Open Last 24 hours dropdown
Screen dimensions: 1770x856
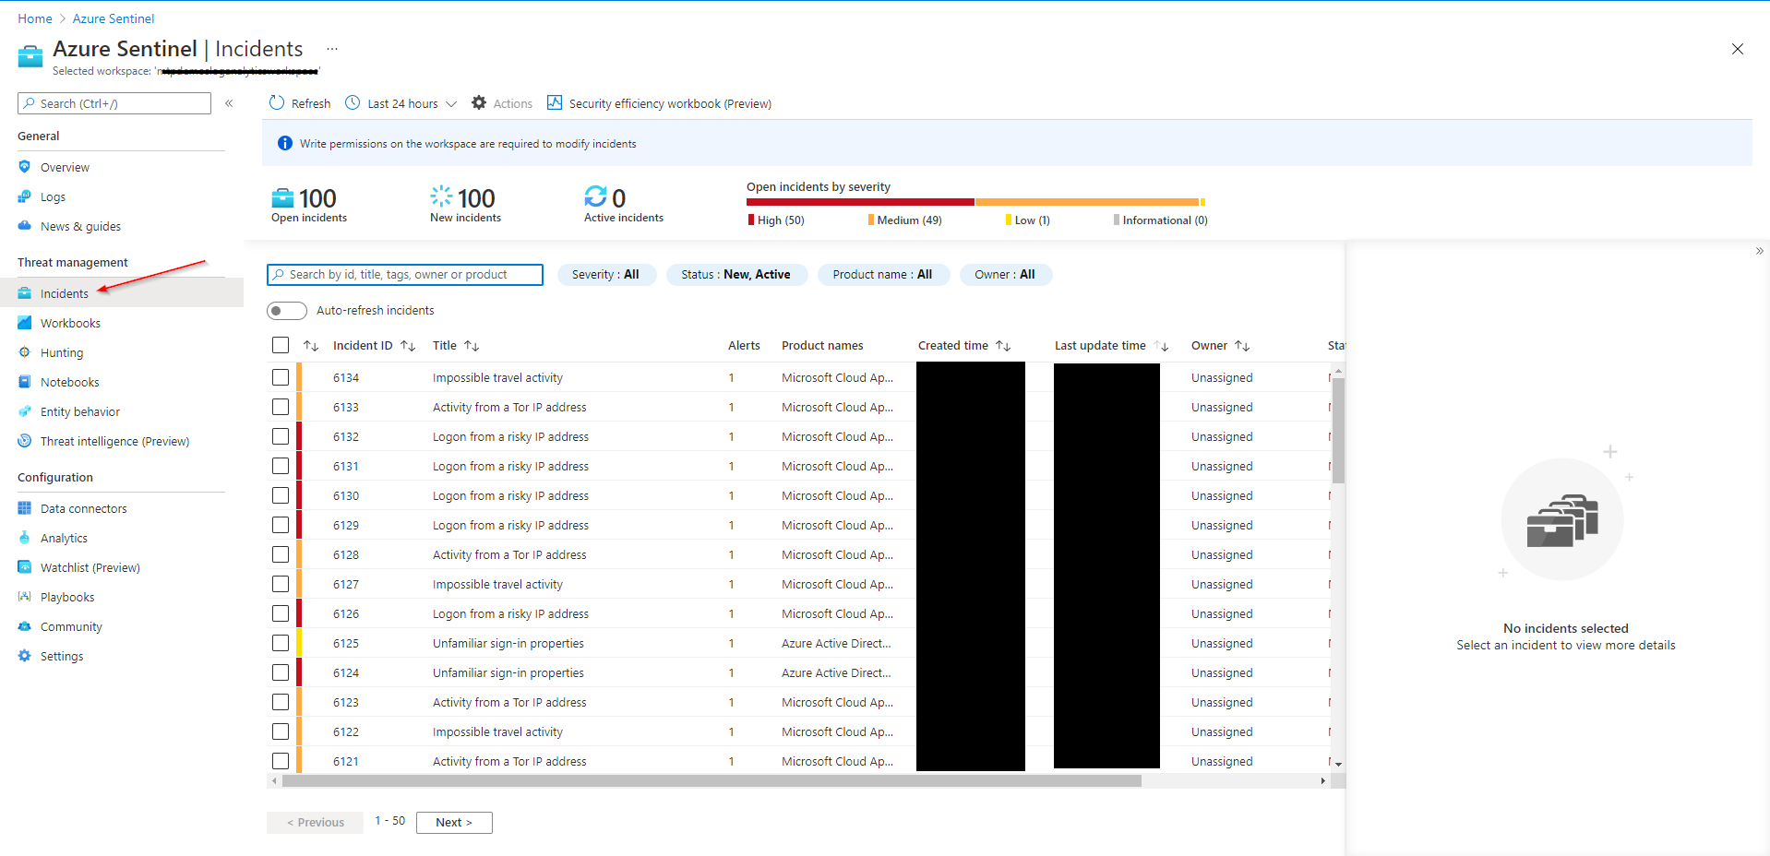[x=401, y=103]
